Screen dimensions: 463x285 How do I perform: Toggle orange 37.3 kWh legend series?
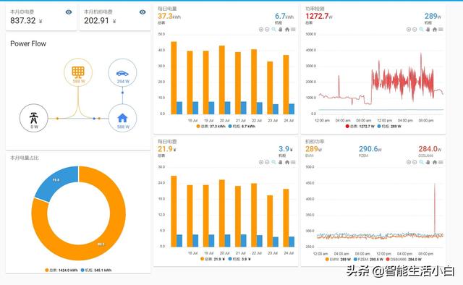tap(211, 126)
